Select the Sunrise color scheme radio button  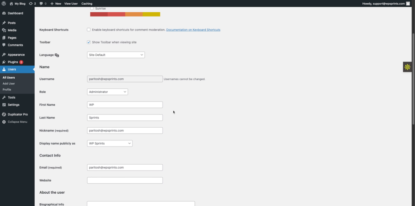click(92, 8)
